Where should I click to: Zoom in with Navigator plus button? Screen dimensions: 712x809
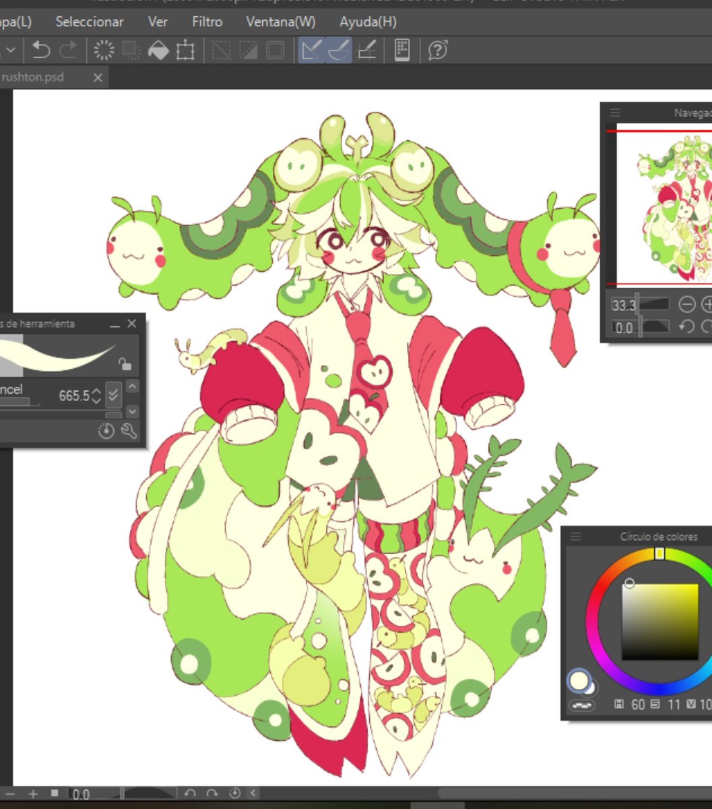(x=707, y=305)
